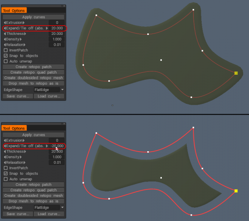Click Create retopo quad patch in the bottom panel
Viewport: 249px width, 221px height.
click(33, 190)
